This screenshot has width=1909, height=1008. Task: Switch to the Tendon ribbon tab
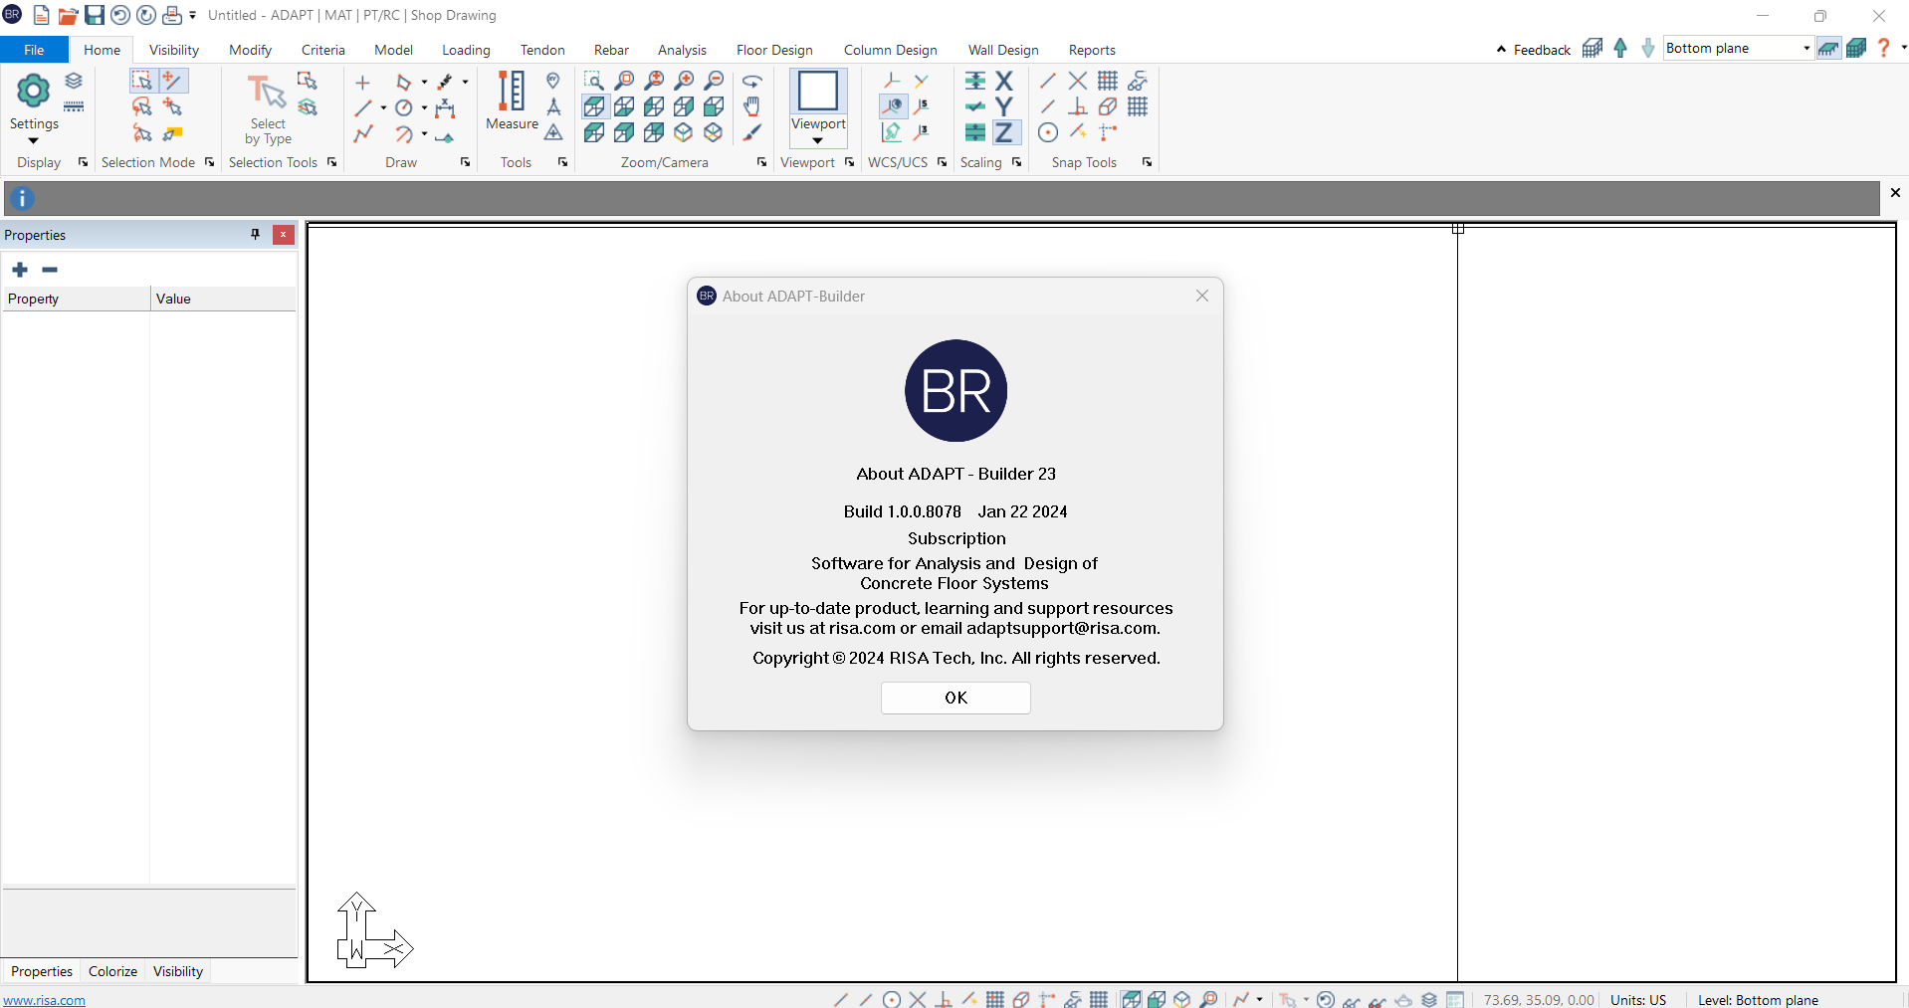pos(542,50)
